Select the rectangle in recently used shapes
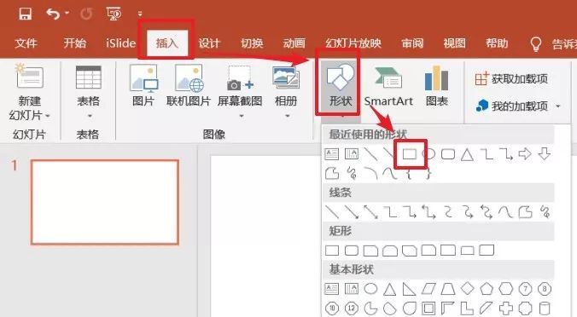 click(409, 154)
